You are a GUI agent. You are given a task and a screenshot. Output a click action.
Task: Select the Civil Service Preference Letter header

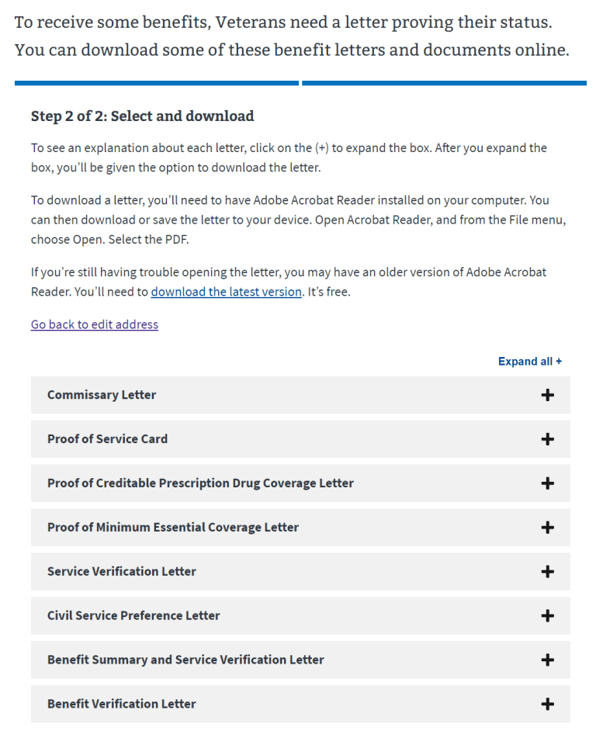coord(133,615)
